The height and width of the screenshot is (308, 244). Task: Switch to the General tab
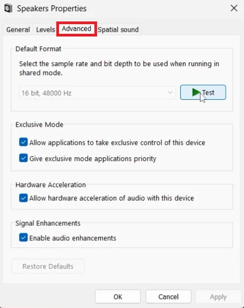coord(18,30)
